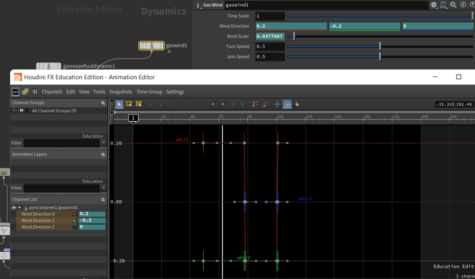Toggle the box select yellow tool
The height and width of the screenshot is (279, 475).
point(129,104)
